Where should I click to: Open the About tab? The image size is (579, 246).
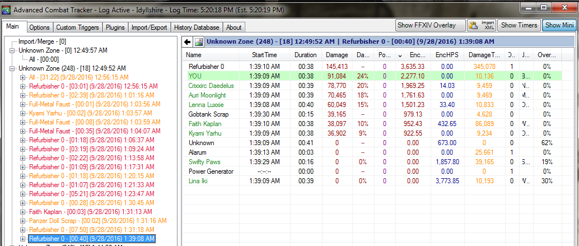point(234,27)
